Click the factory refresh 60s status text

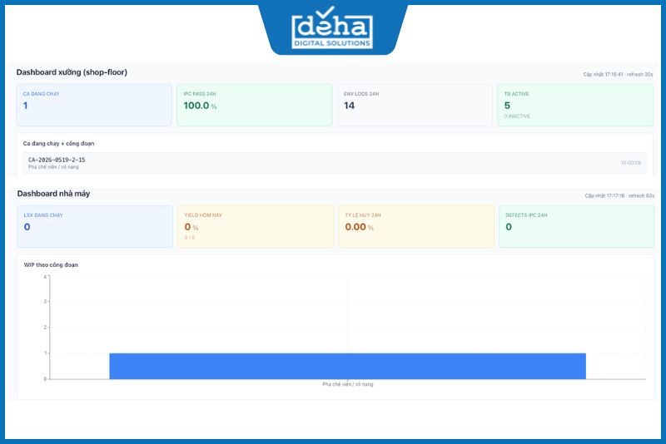pyautogui.click(x=619, y=196)
